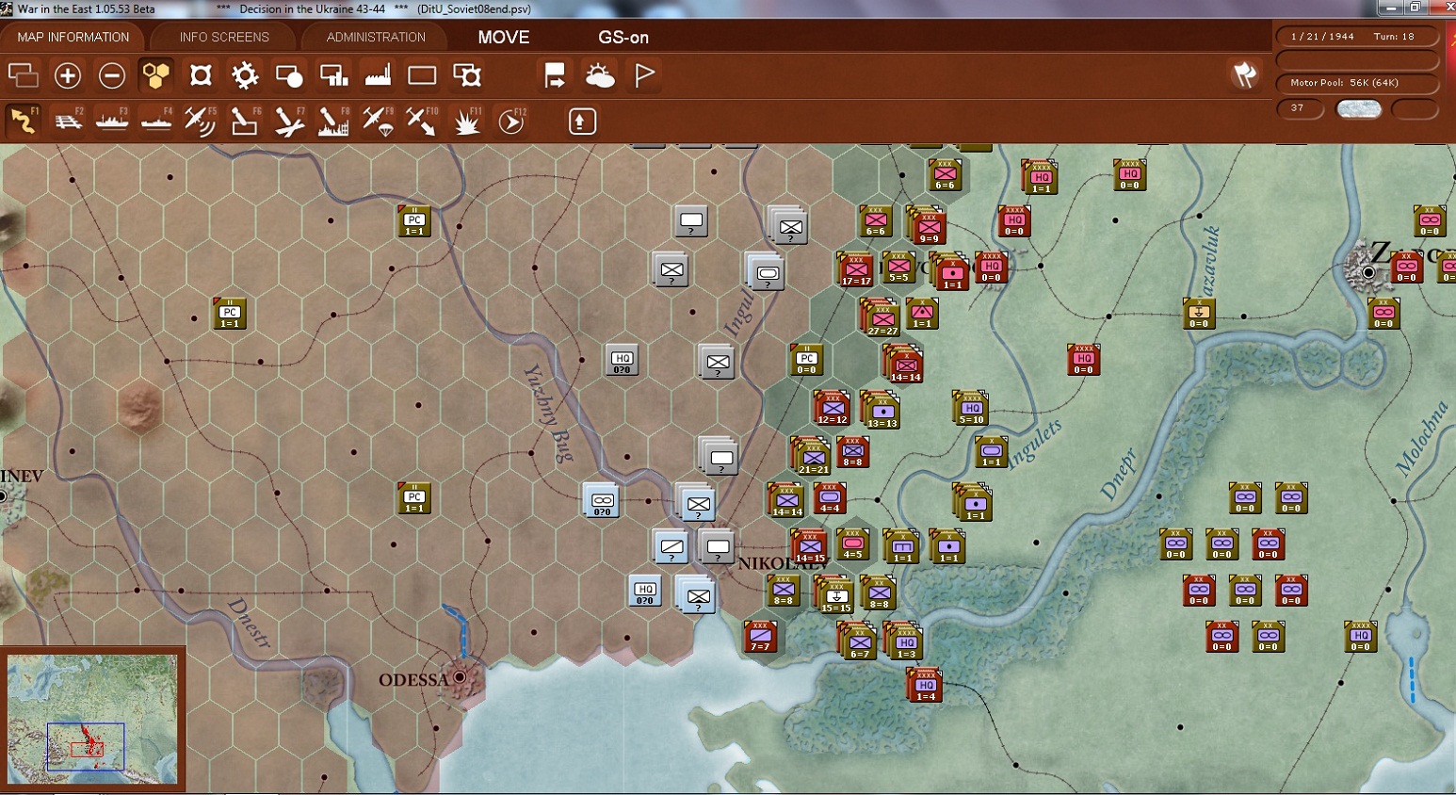The height and width of the screenshot is (795, 1456).
Task: Toggle the plain rectangle unit visibility icon
Action: [x=422, y=75]
